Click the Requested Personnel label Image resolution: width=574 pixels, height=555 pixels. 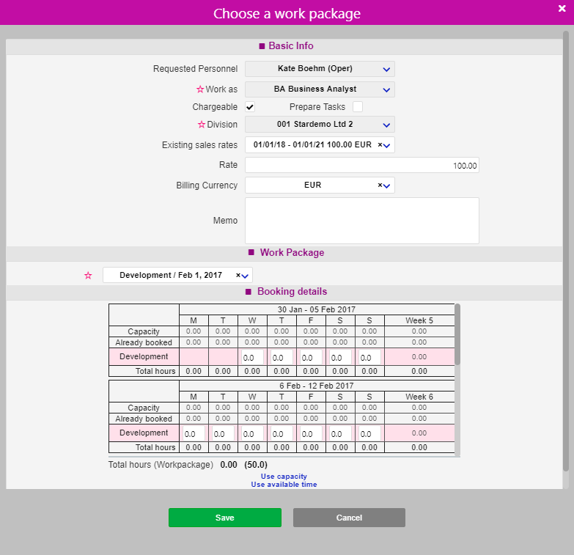pos(195,69)
